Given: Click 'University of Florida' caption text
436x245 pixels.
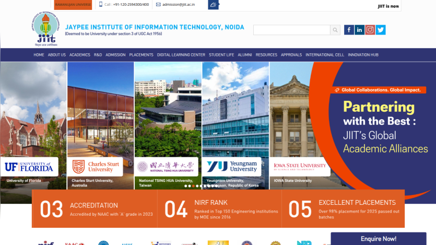Looking at the screenshot, I should [x=23, y=180].
